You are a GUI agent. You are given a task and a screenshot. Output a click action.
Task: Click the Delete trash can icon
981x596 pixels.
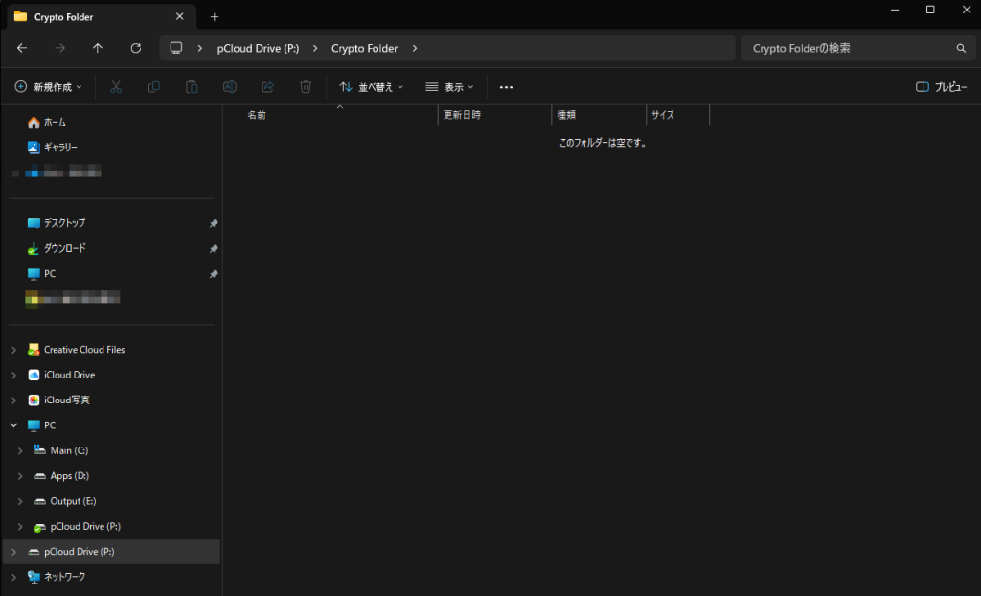coord(306,87)
